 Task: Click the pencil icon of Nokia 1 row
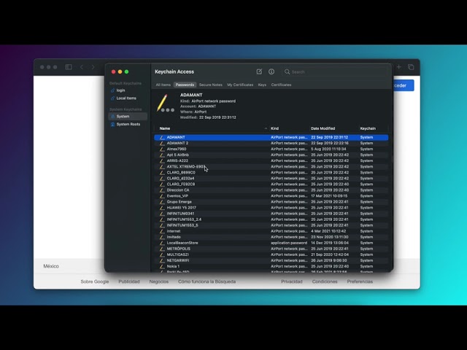click(162, 266)
